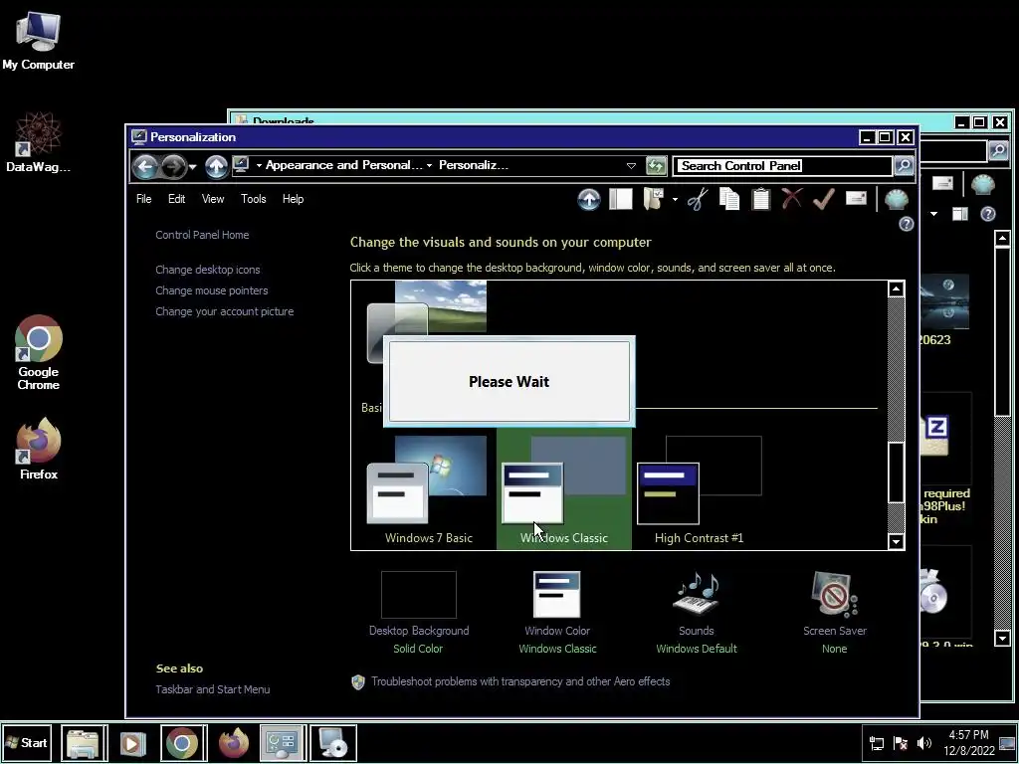1019x764 pixels.
Task: Expand the Personalization breadcrumb arrow
Action: pyautogui.click(x=429, y=166)
